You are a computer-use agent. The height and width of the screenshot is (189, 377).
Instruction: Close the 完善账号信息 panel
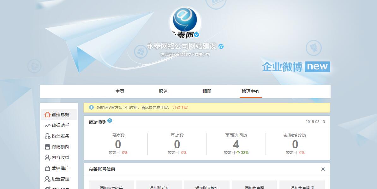click(x=323, y=169)
